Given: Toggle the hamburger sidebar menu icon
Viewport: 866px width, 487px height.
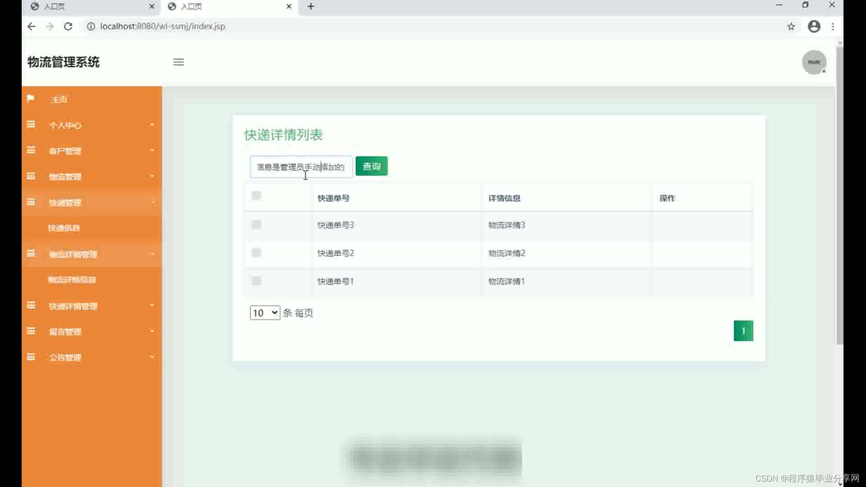Looking at the screenshot, I should (178, 62).
